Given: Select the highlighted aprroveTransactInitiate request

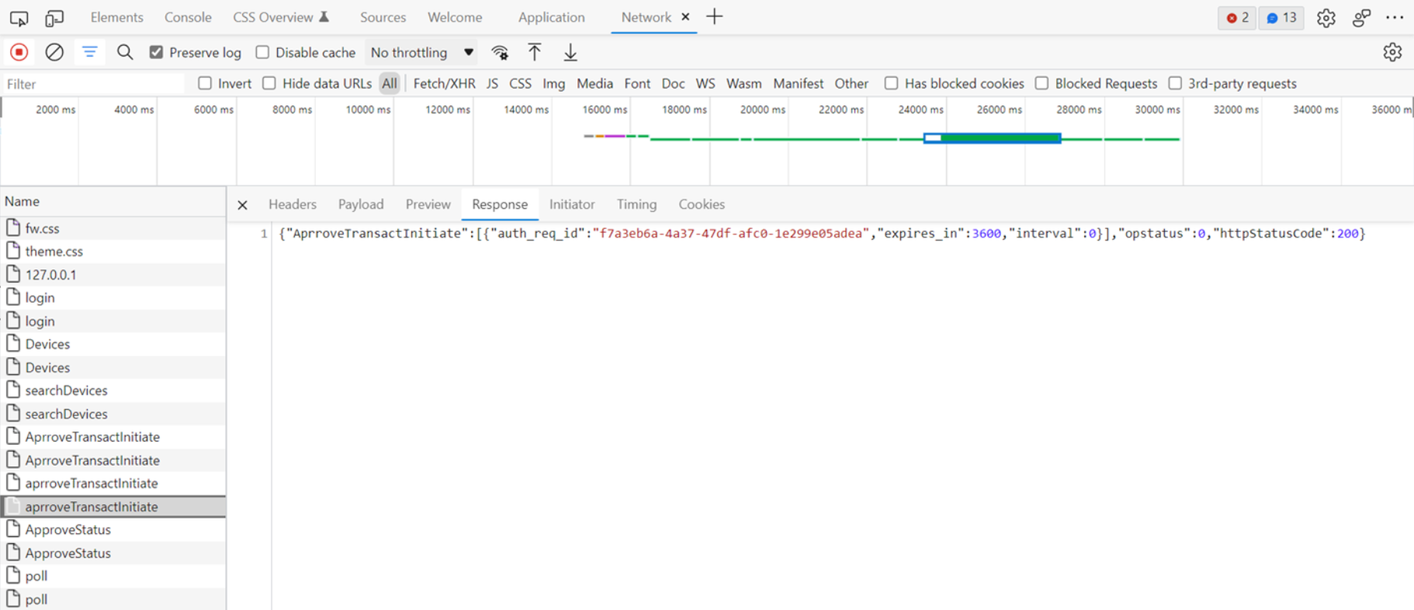Looking at the screenshot, I should pos(113,507).
